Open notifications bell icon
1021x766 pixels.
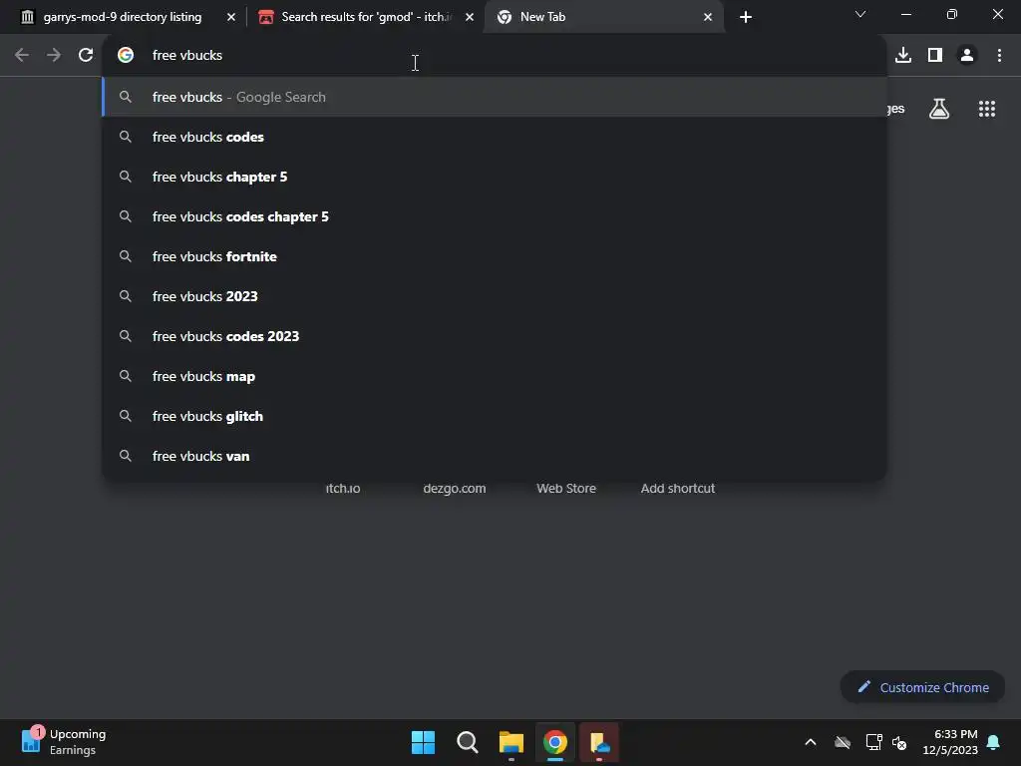pos(994,742)
